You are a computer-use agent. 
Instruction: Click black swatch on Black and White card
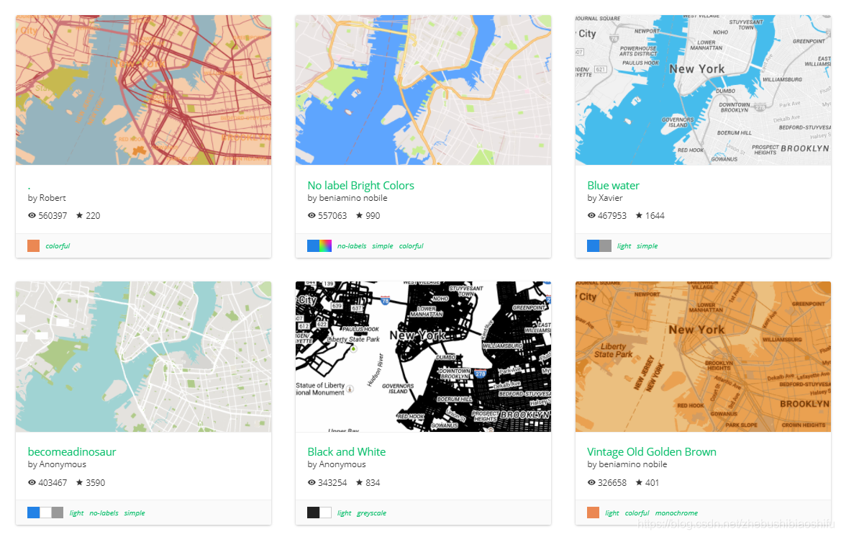[313, 513]
